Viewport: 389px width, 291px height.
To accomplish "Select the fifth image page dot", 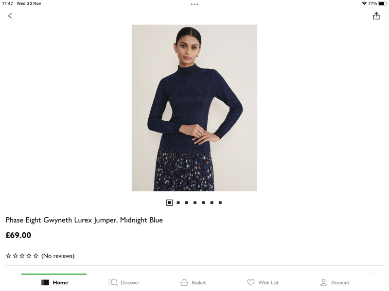I will tap(203, 203).
